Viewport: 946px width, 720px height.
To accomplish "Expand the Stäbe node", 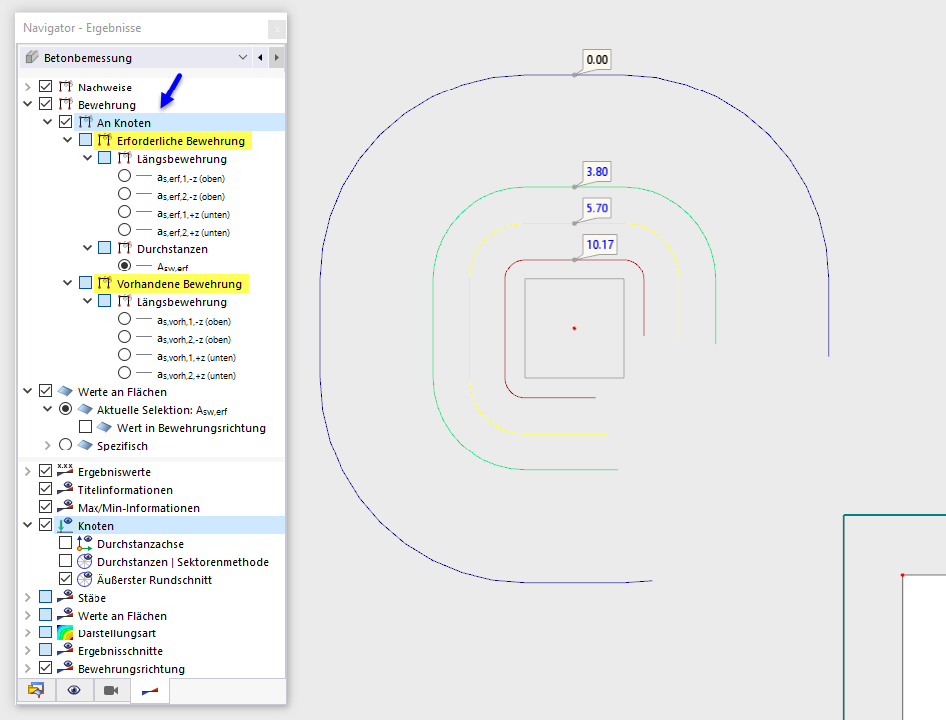I will pyautogui.click(x=28, y=597).
